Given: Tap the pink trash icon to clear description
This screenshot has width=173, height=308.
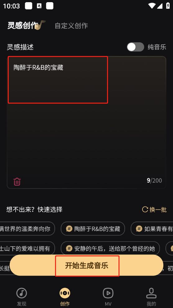Looking at the screenshot, I should (x=17, y=181).
